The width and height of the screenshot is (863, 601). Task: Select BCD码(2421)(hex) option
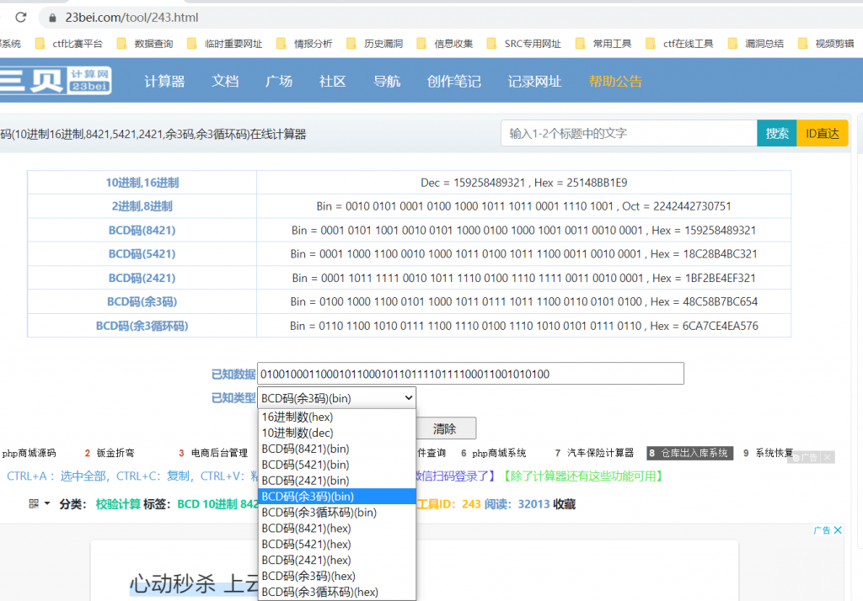(337, 561)
